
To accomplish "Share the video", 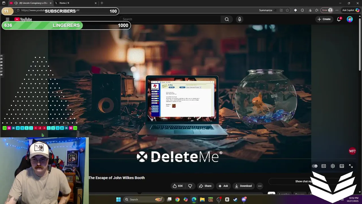I will (205, 186).
